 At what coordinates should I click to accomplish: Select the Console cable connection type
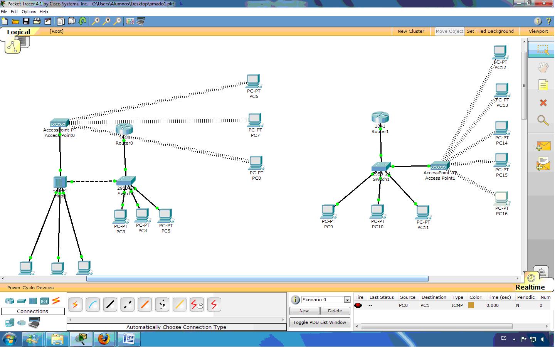coord(92,304)
